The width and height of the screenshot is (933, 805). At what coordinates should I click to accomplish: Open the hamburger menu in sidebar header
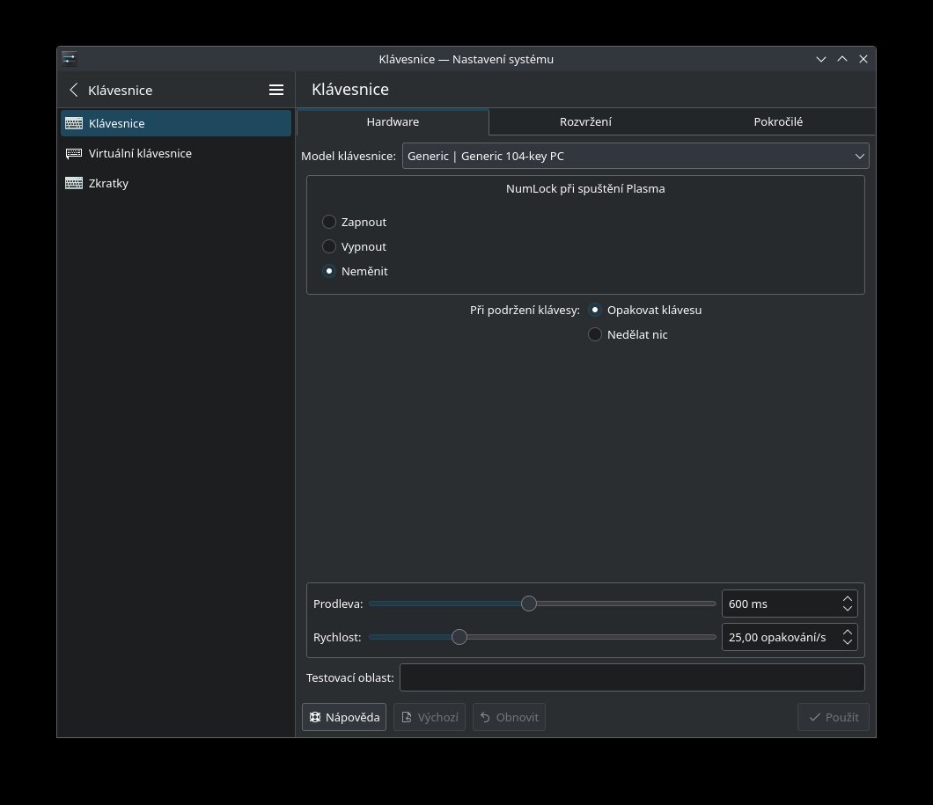275,90
